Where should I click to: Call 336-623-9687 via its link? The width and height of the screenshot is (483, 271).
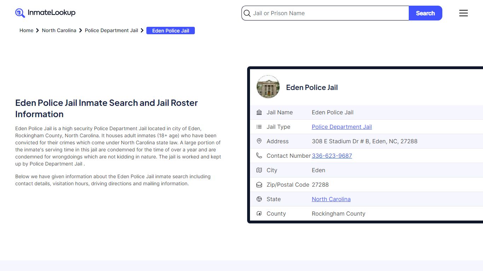pyautogui.click(x=332, y=156)
